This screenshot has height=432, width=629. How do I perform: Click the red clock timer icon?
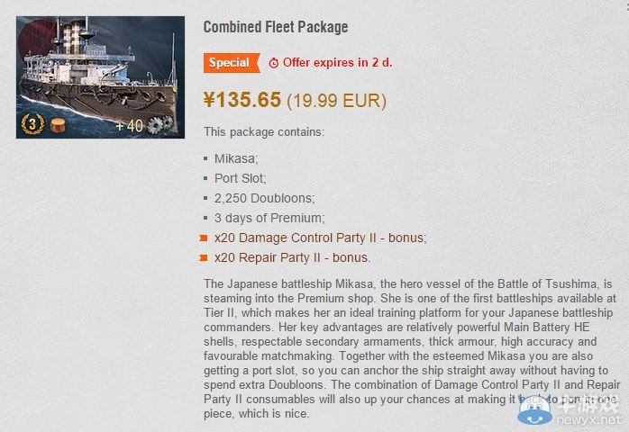(273, 63)
